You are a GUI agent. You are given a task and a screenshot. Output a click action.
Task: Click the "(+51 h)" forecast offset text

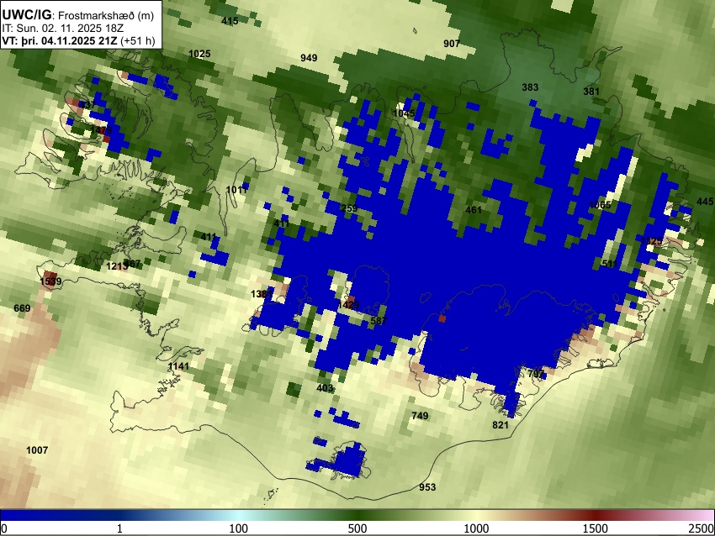click(x=138, y=40)
